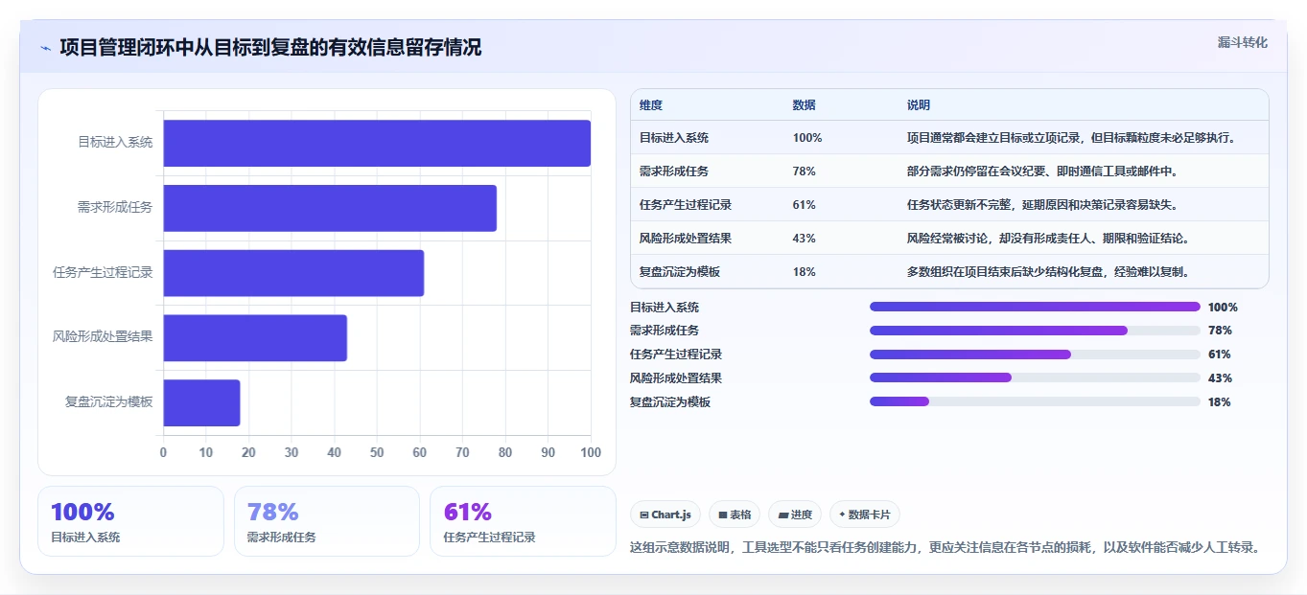Select the Chart.js tag chip
1307x595 pixels.
[666, 515]
